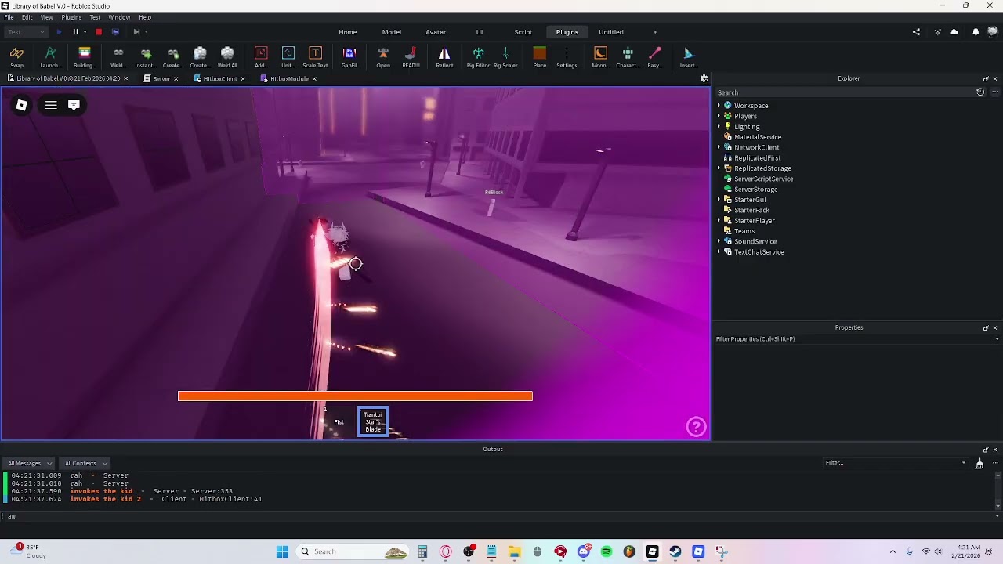Click the Output filter field

(x=895, y=463)
